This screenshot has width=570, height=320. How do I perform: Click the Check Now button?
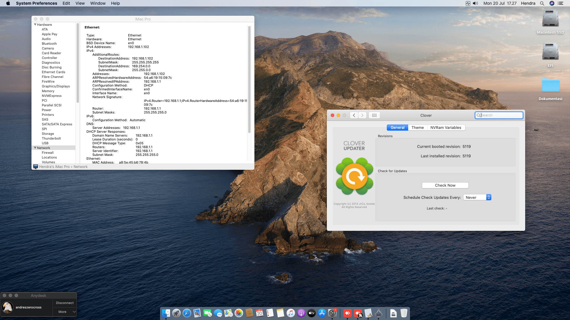click(x=445, y=185)
